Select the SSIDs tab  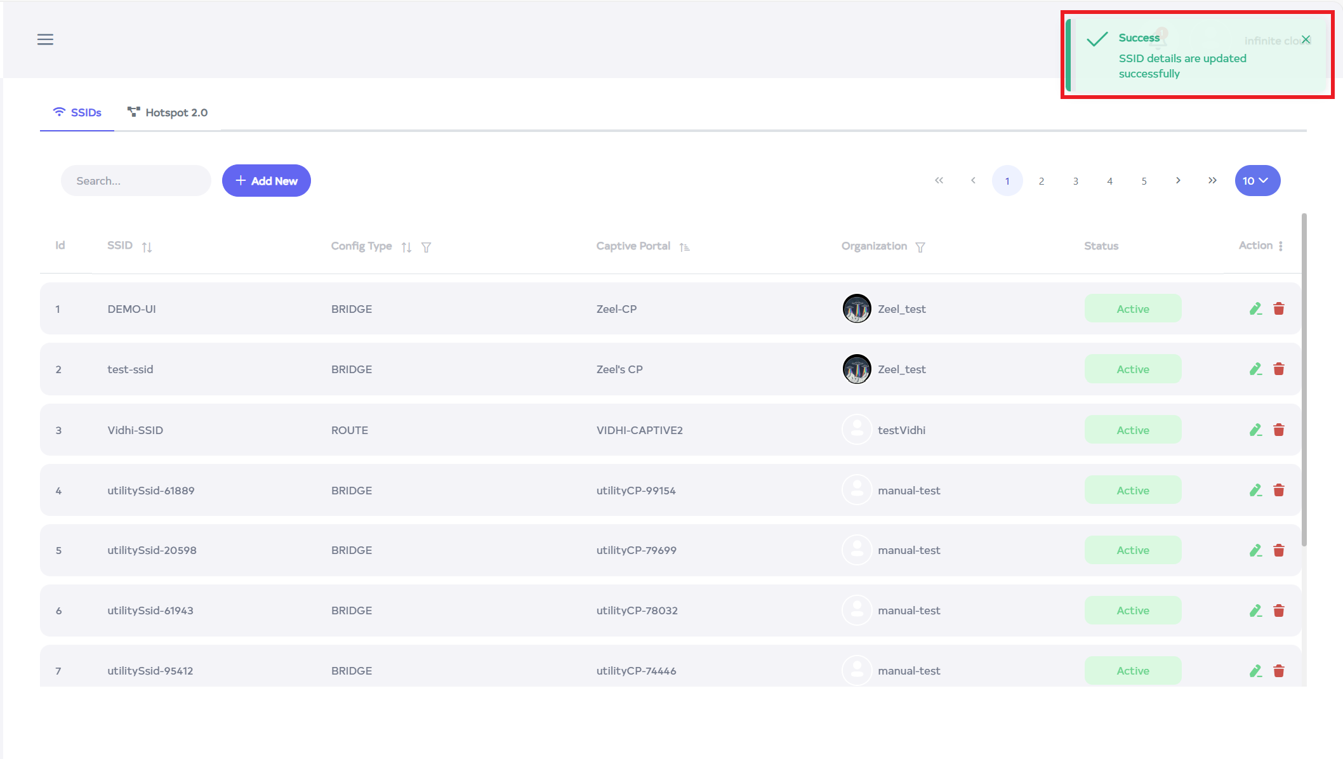(77, 112)
